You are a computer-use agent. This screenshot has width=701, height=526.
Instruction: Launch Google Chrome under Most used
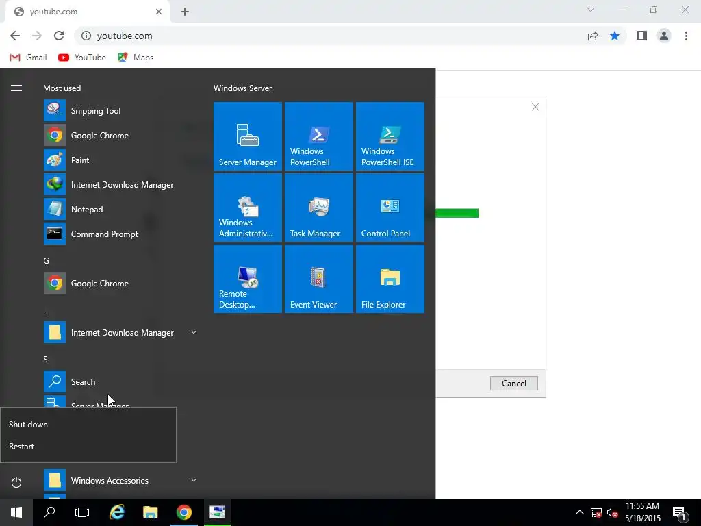[120, 135]
